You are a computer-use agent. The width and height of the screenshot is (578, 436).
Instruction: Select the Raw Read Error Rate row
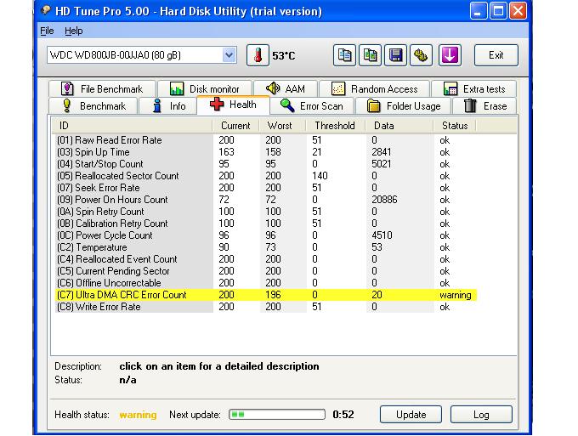click(266, 140)
